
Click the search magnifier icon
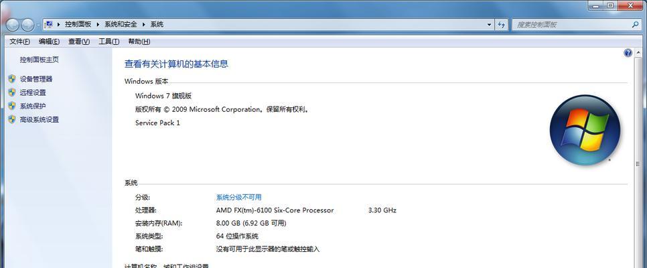coord(635,24)
